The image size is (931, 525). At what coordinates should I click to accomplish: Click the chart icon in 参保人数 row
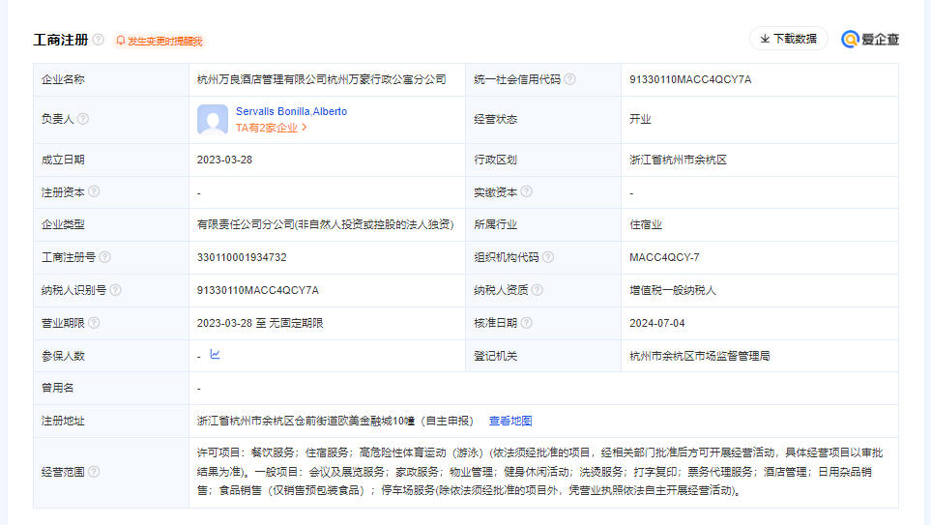(x=215, y=355)
